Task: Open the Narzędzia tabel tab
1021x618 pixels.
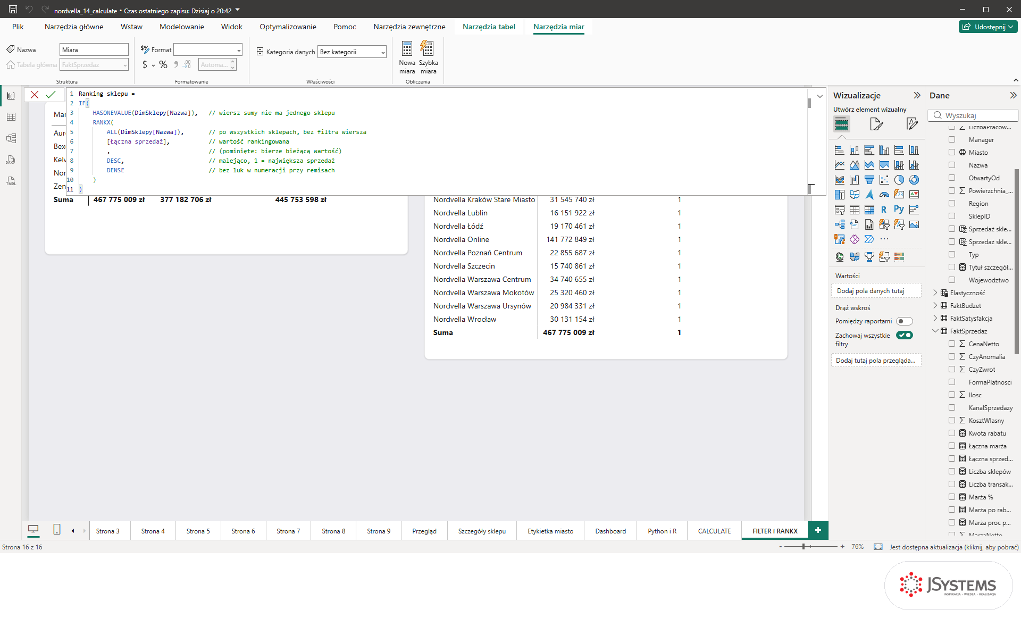Action: coord(489,27)
